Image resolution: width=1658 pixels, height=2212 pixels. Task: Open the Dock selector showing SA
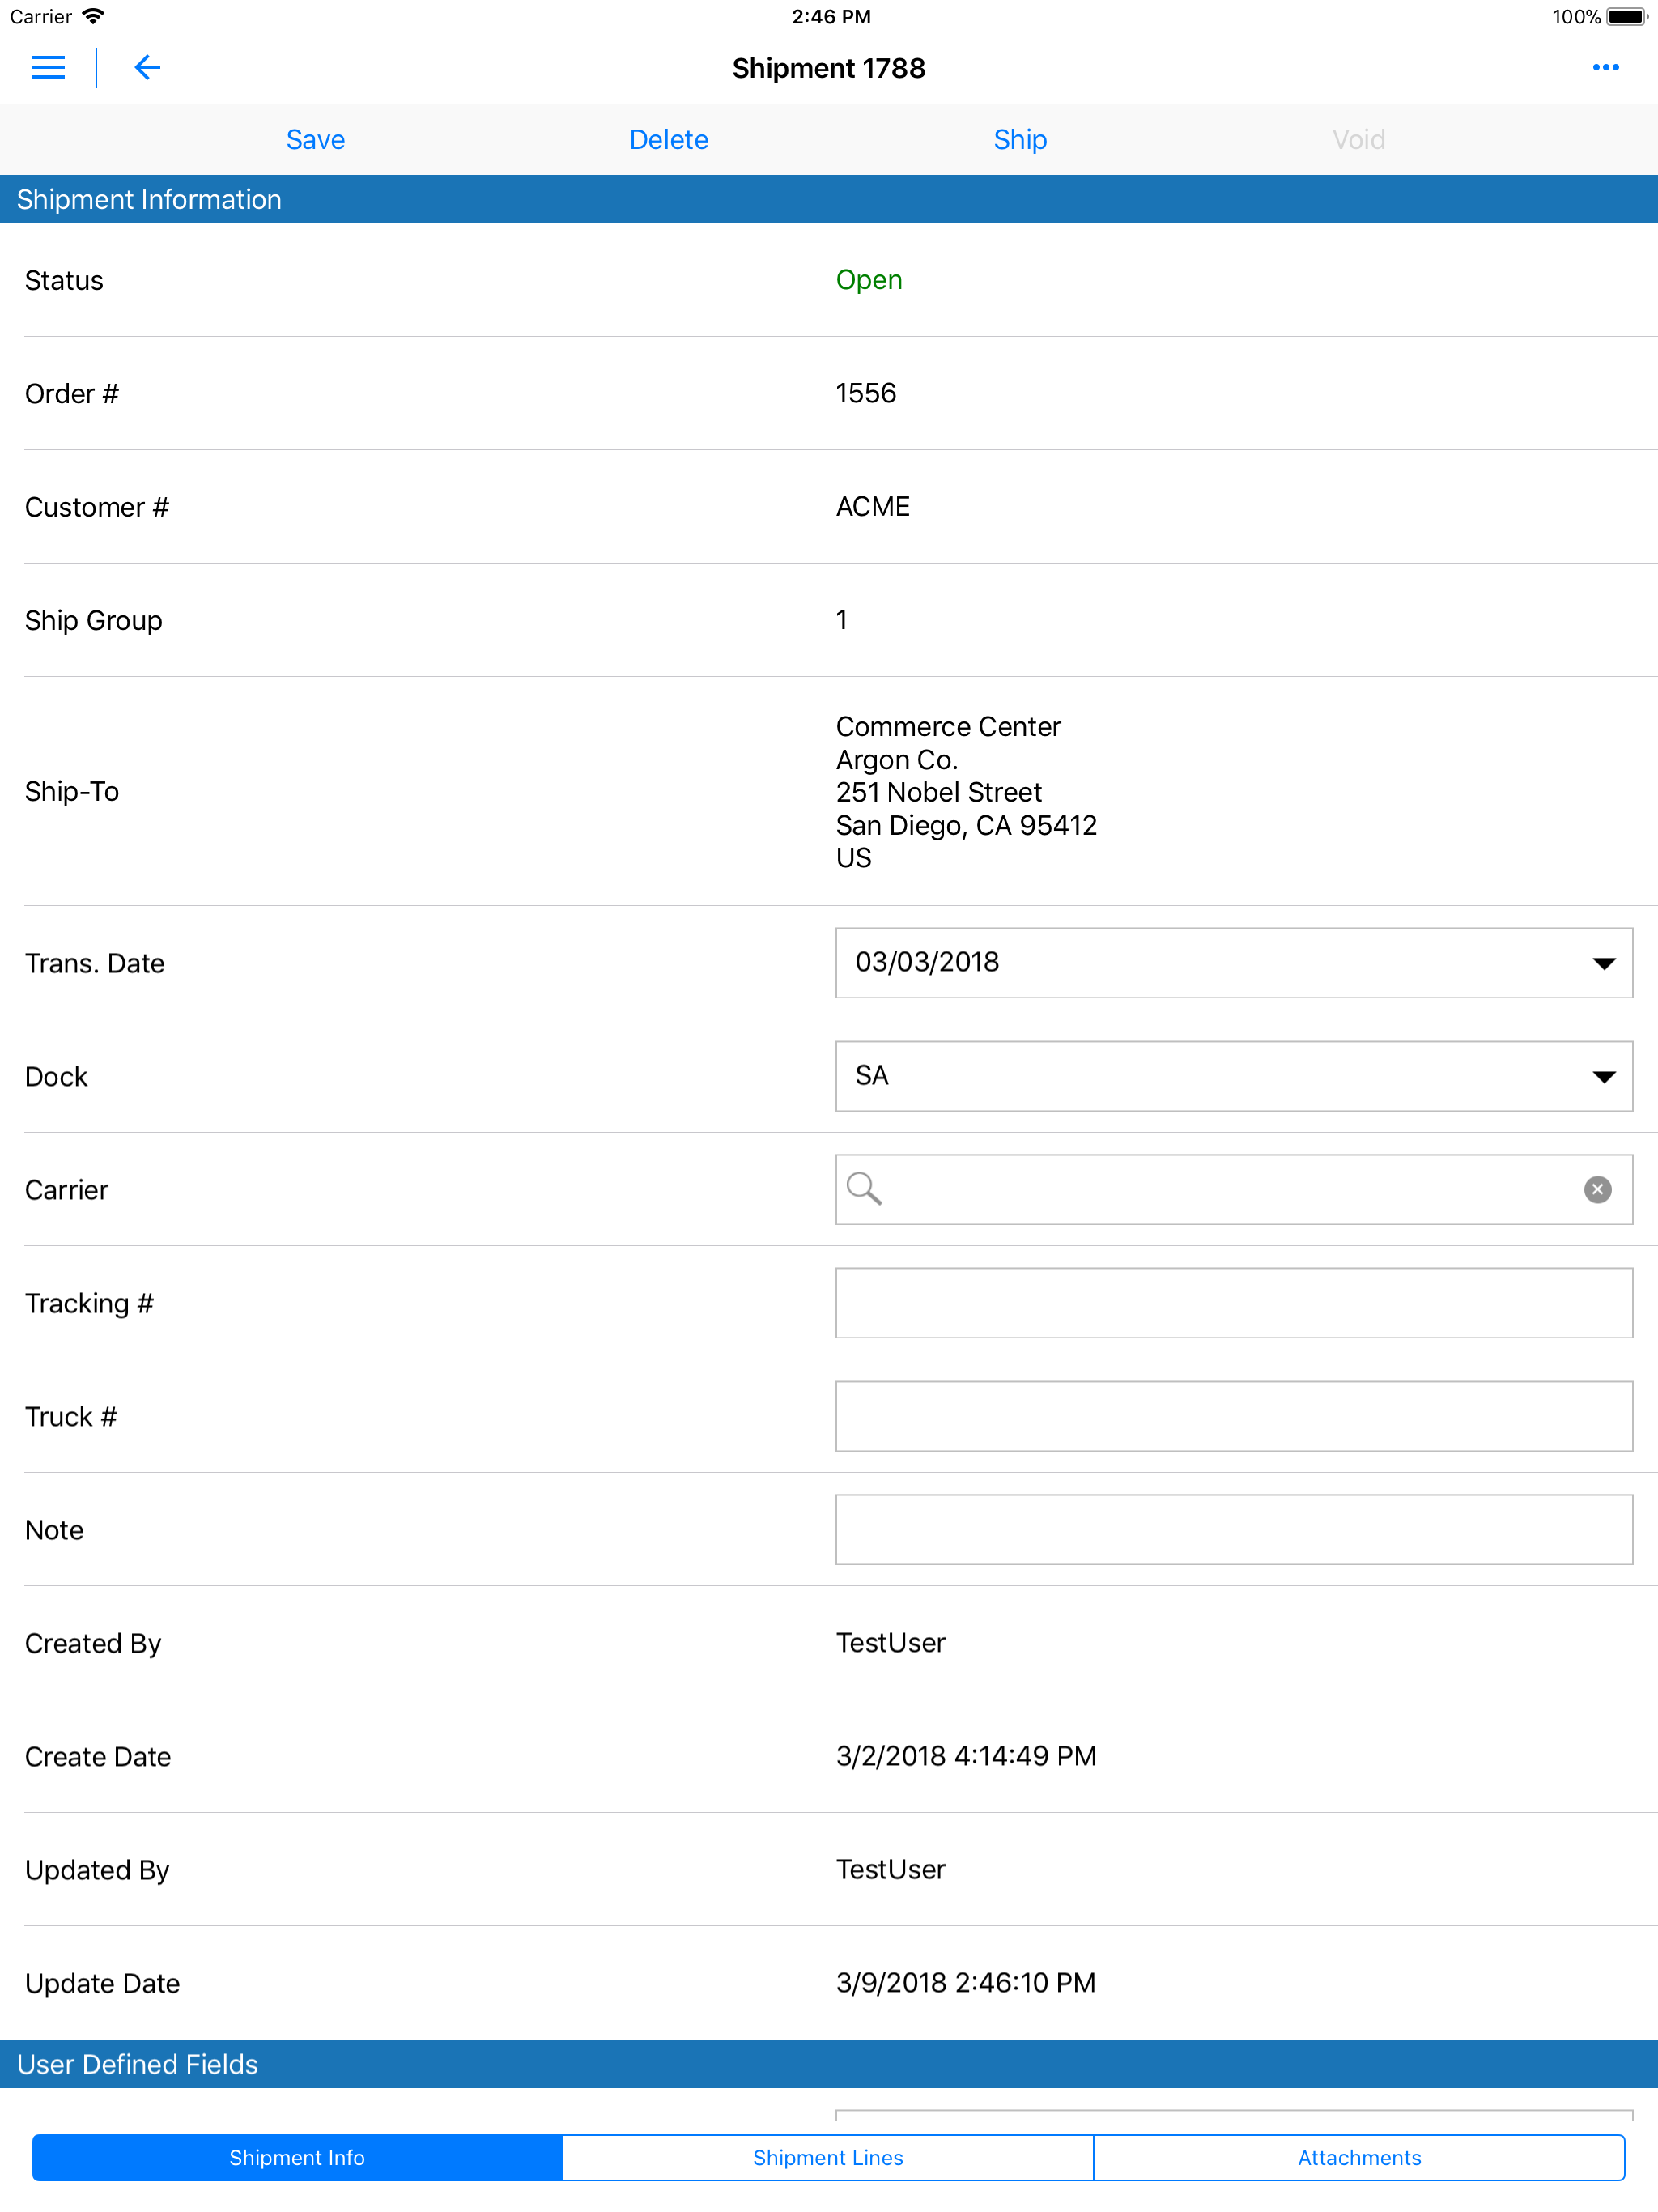pyautogui.click(x=1234, y=1076)
